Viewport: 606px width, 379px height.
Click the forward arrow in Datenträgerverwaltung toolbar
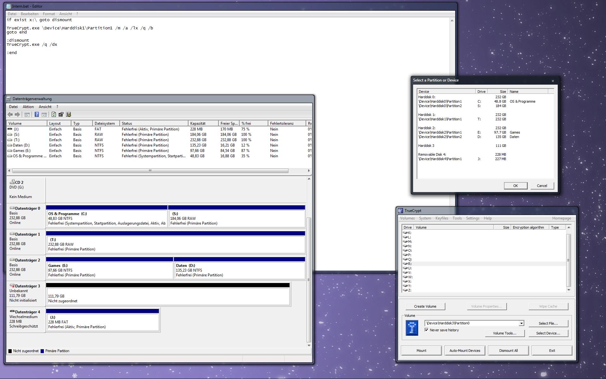coord(17,115)
